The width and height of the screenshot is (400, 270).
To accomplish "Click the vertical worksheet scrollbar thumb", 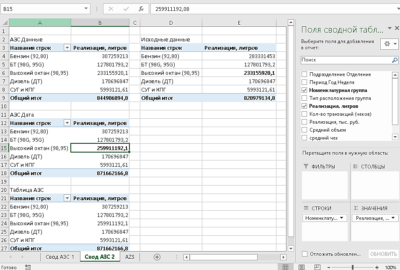I will point(291,131).
